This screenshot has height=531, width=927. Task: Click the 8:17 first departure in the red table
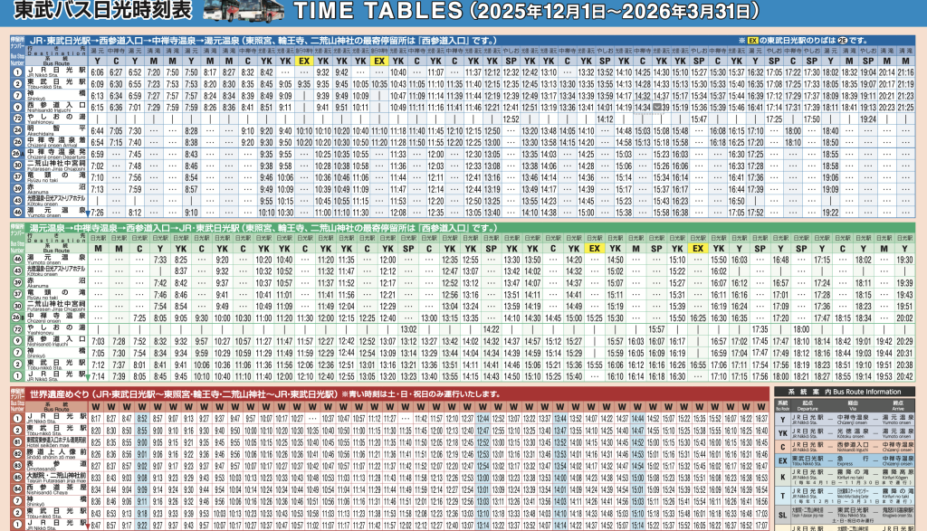pyautogui.click(x=96, y=419)
